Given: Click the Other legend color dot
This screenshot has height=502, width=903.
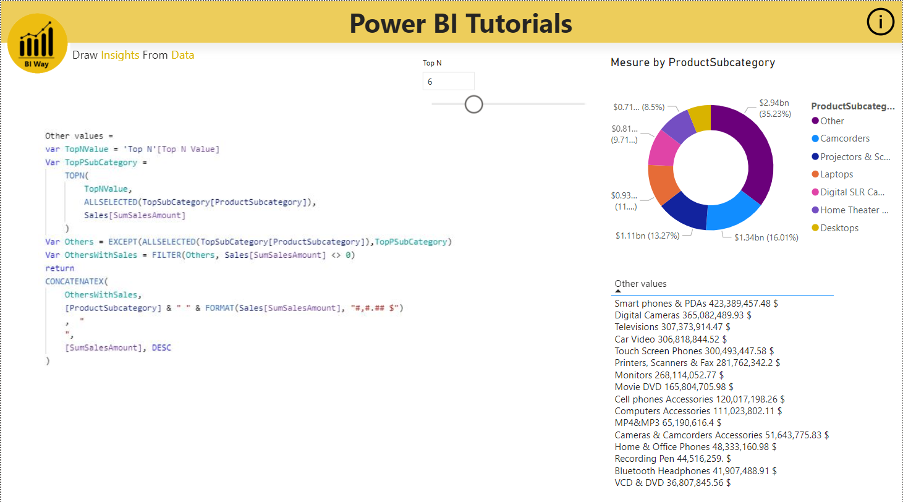Looking at the screenshot, I should click(x=815, y=121).
